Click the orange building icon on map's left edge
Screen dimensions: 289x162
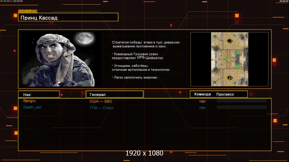pos(212,59)
